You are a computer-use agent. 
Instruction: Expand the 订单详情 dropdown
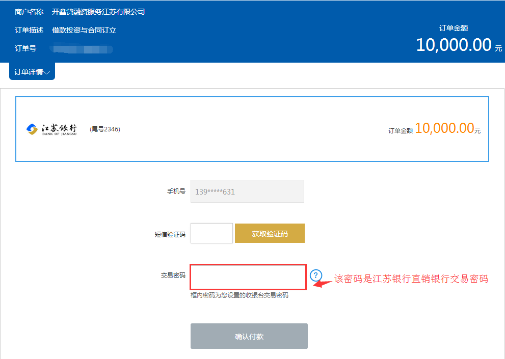[x=32, y=72]
